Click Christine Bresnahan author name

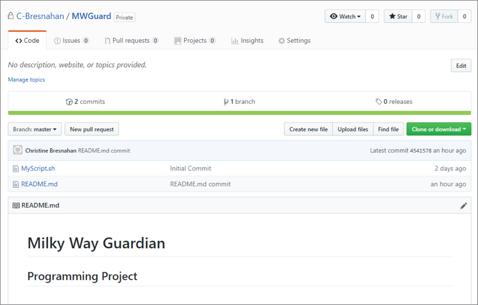(x=51, y=151)
